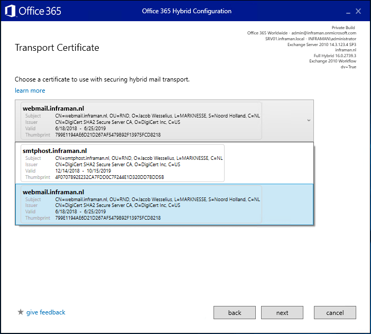Click the star icon beside give feedback
This screenshot has width=371, height=334.
21,312
